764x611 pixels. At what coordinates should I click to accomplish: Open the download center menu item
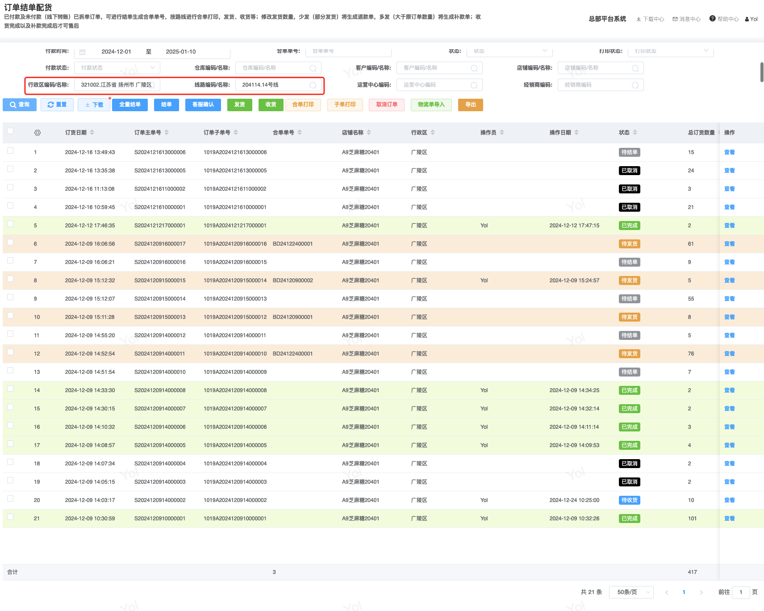click(650, 19)
